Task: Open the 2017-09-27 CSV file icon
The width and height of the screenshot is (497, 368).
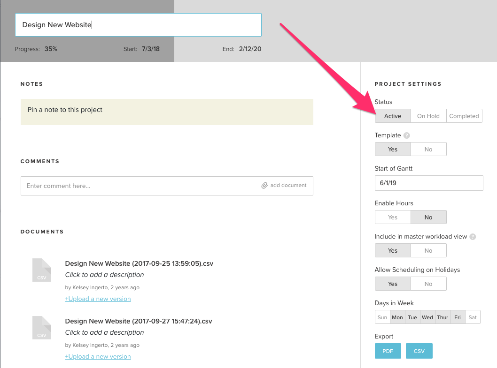Action: (42, 328)
